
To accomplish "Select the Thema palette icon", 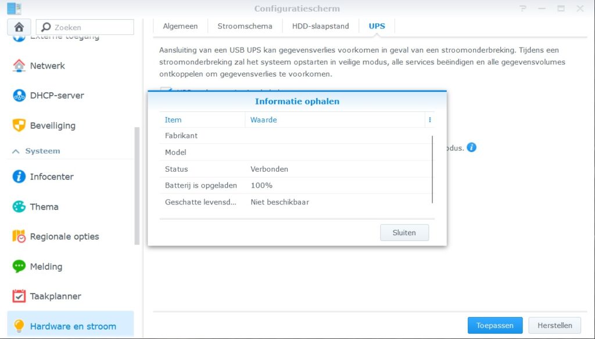I will 19,207.
